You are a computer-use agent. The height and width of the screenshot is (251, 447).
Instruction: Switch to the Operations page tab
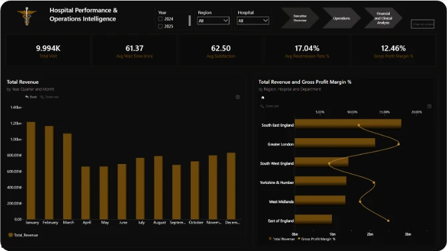click(x=341, y=18)
